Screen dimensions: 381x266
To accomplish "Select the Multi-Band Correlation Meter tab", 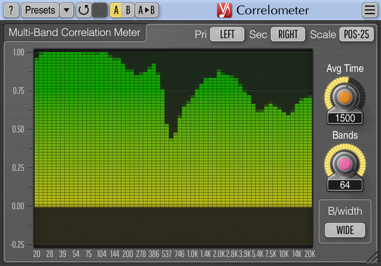I will (75, 32).
